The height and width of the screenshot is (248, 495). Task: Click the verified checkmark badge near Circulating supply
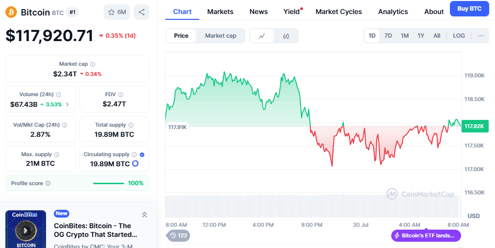(142, 155)
